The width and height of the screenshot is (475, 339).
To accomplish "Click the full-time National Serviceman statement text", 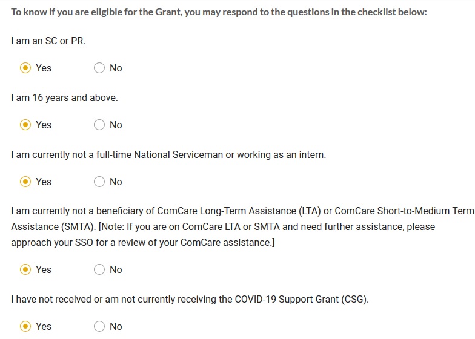I will click(168, 154).
